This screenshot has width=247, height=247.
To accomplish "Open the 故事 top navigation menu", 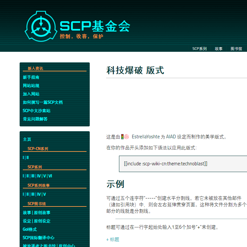I will (x=219, y=49).
